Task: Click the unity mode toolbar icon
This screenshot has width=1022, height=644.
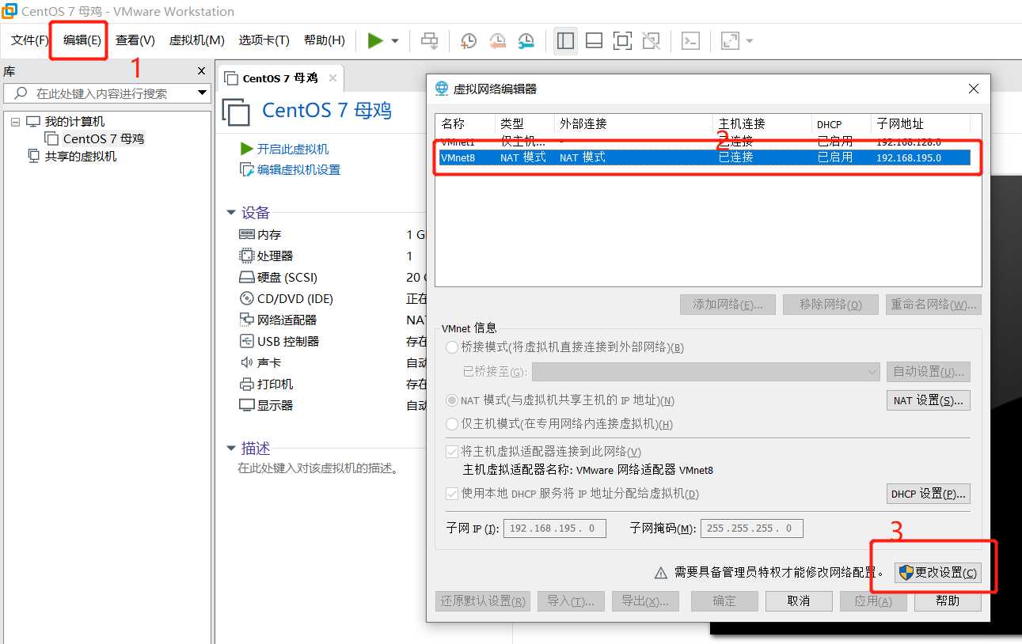Action: (651, 40)
